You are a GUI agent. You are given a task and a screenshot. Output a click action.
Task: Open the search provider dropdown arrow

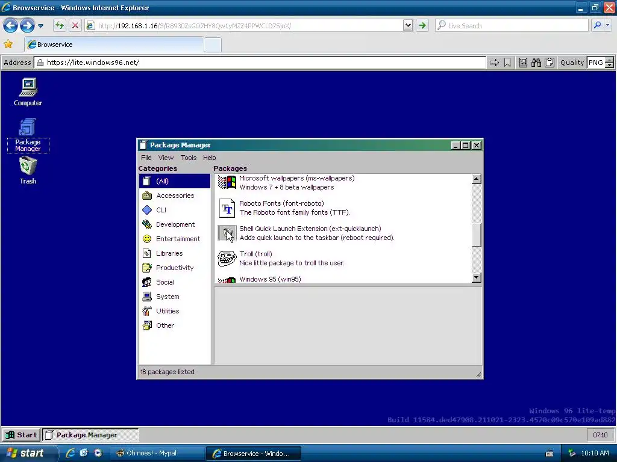608,25
